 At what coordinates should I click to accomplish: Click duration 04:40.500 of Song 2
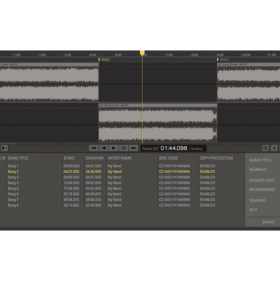point(93,171)
